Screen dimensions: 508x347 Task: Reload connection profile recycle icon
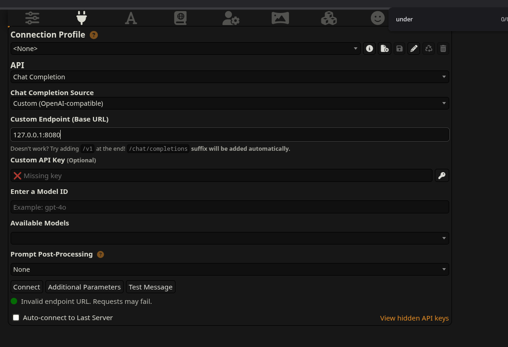click(x=429, y=49)
